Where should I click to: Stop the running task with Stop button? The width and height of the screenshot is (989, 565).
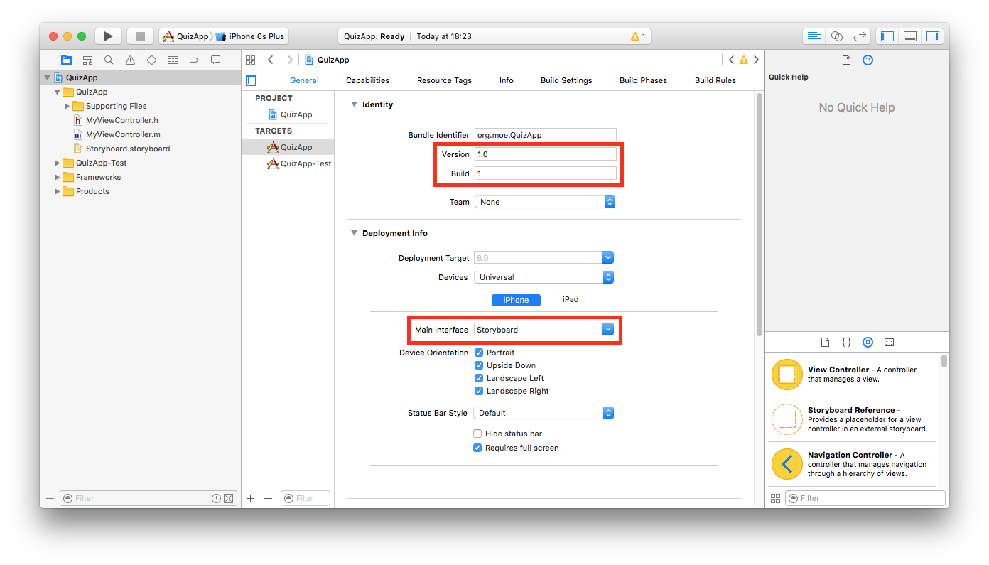pyautogui.click(x=141, y=36)
